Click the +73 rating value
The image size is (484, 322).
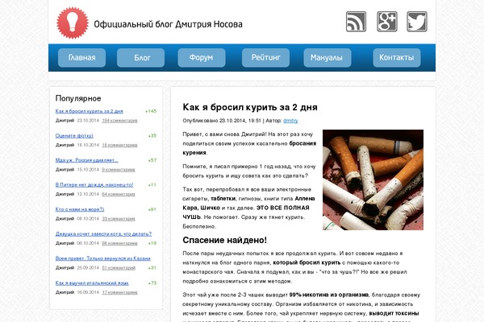(x=152, y=283)
